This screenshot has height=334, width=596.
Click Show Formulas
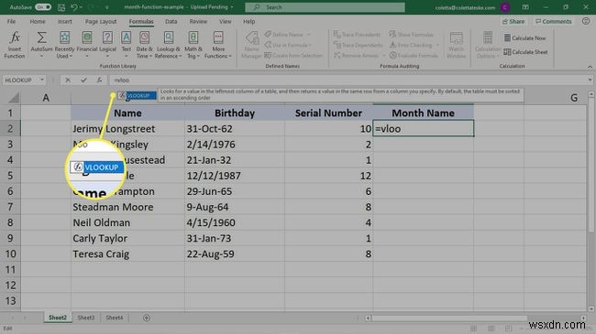(412, 35)
